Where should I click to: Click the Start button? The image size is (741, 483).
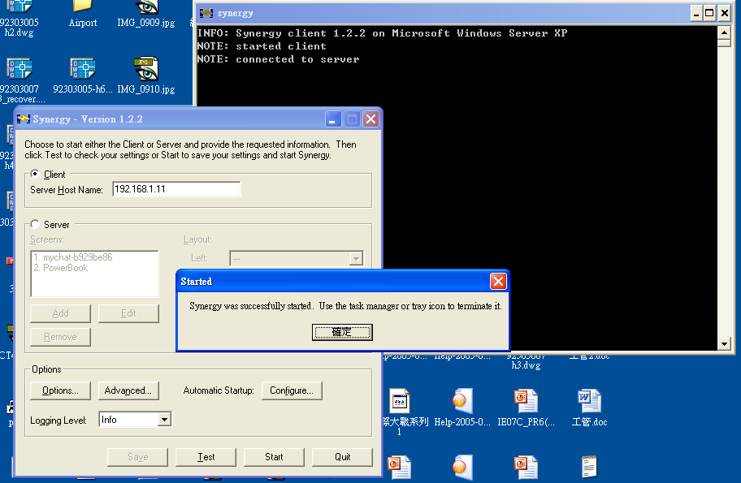(274, 456)
